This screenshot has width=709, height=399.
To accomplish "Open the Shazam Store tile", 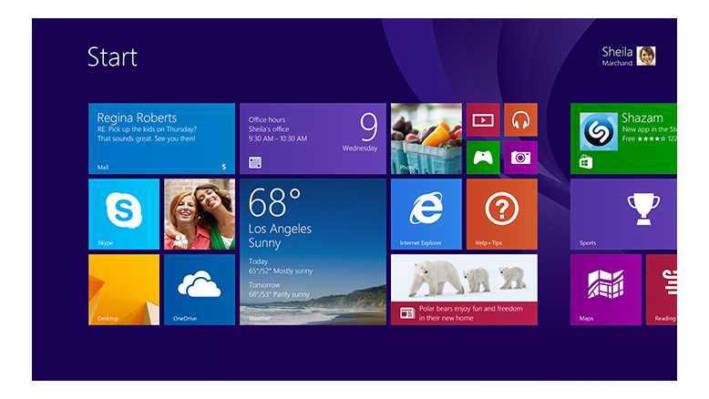I will [x=623, y=138].
